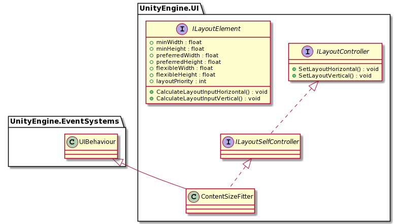Click the public marker beside preferredHeight
The height and width of the screenshot is (224, 398).
151,62
